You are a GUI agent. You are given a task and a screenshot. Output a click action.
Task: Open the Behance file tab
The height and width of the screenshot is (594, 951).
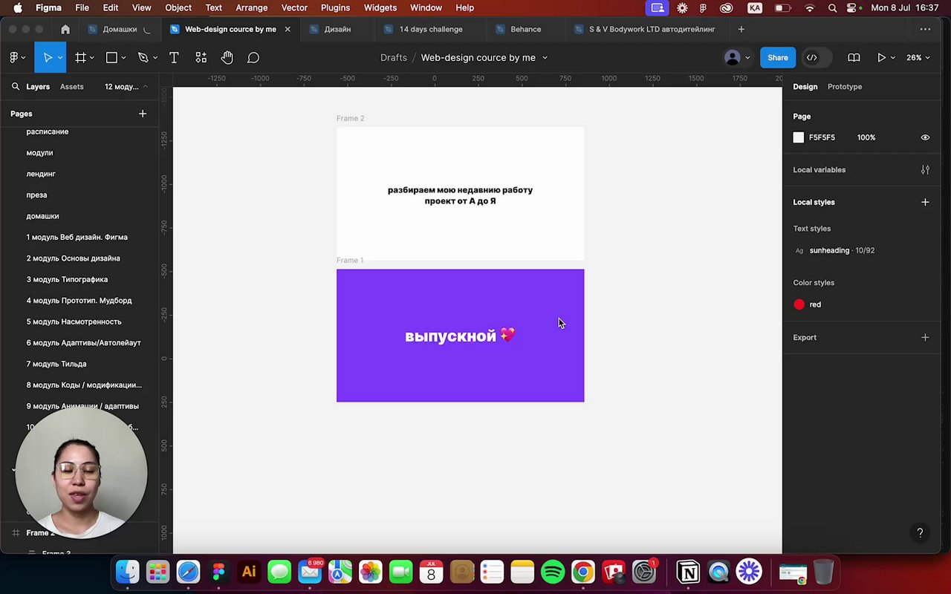point(525,29)
